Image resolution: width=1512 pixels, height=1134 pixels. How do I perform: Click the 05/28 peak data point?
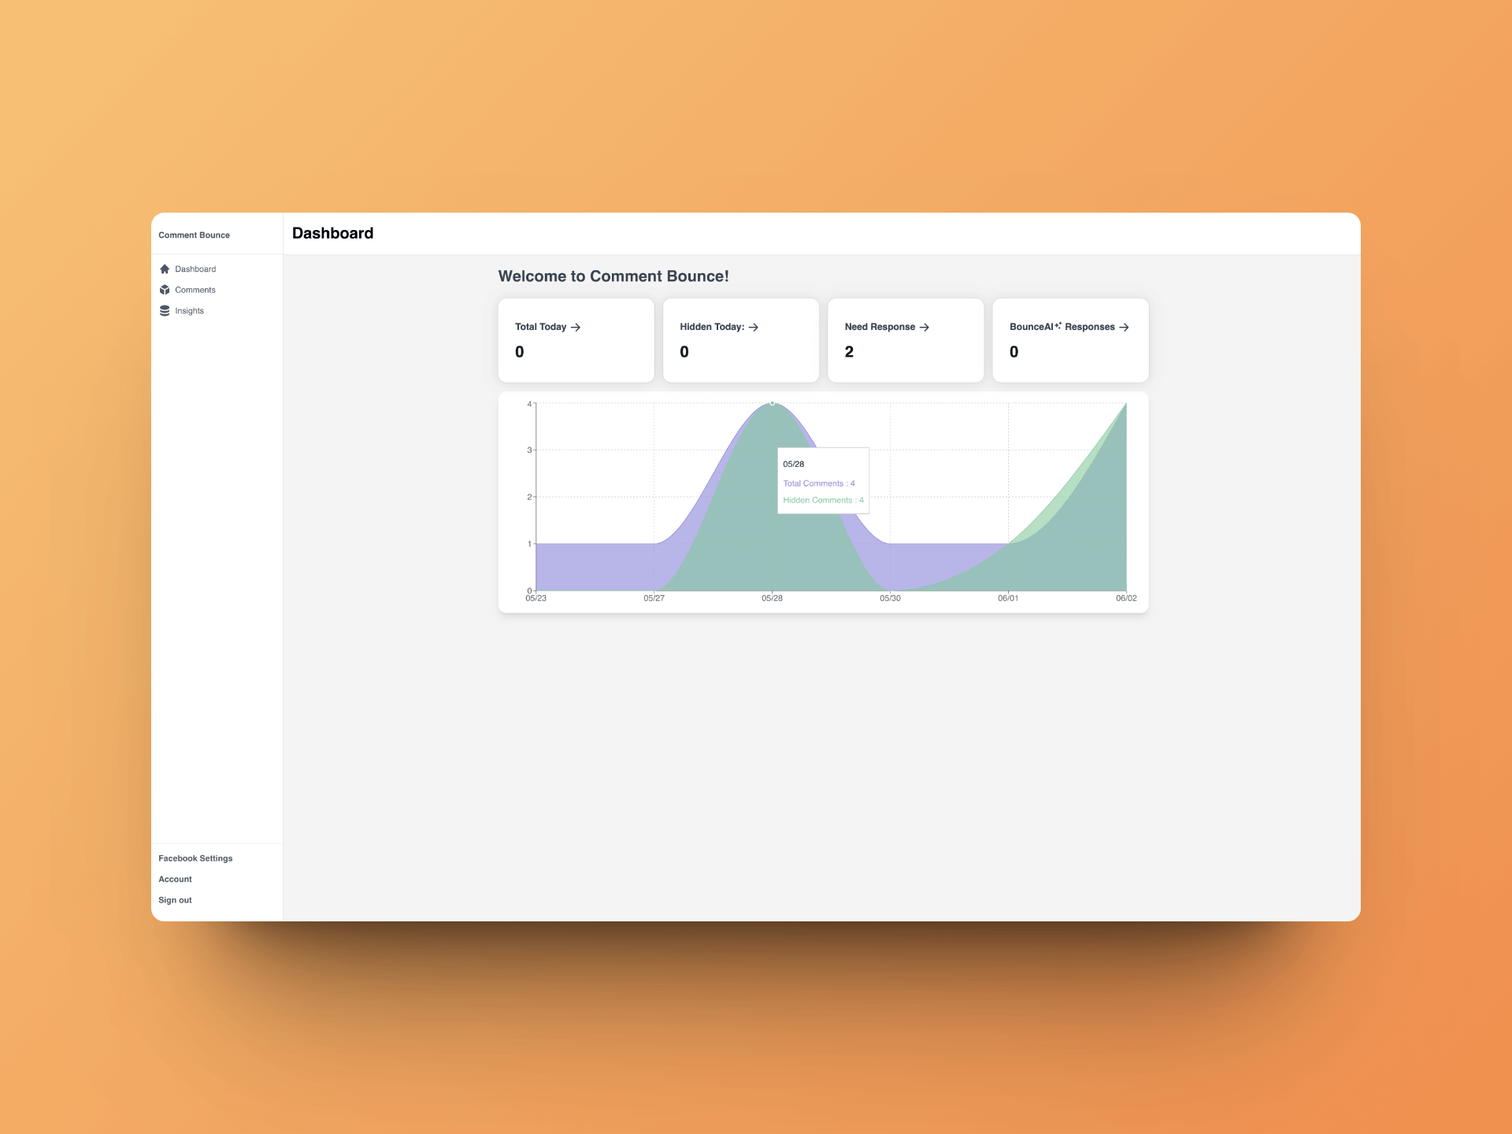click(772, 404)
